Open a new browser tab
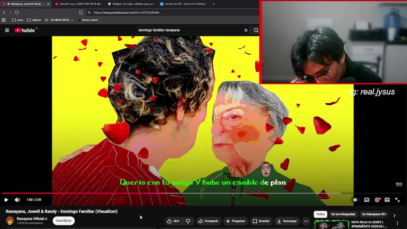Screen dimensions: 407x229 click(213, 4)
